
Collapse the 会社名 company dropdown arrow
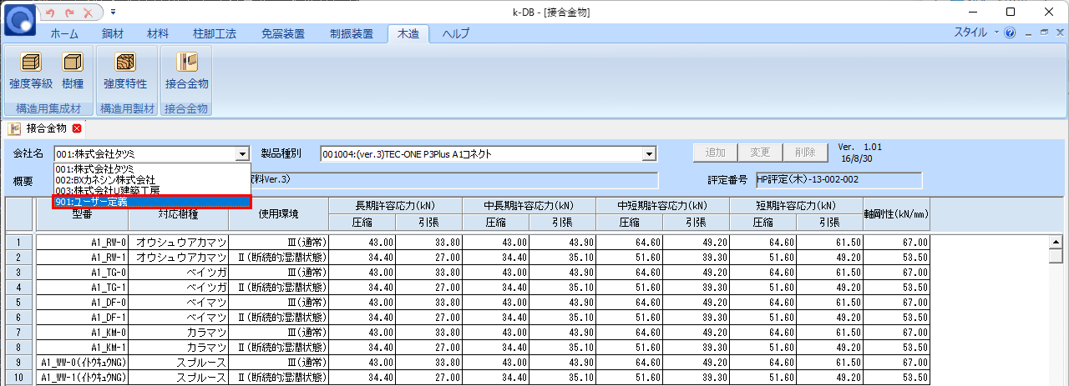(242, 153)
